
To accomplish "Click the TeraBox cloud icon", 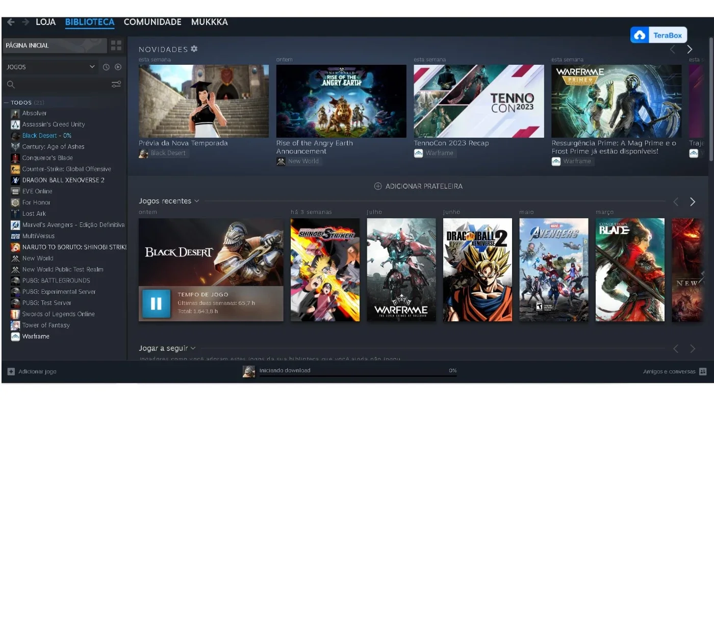I will coord(640,35).
